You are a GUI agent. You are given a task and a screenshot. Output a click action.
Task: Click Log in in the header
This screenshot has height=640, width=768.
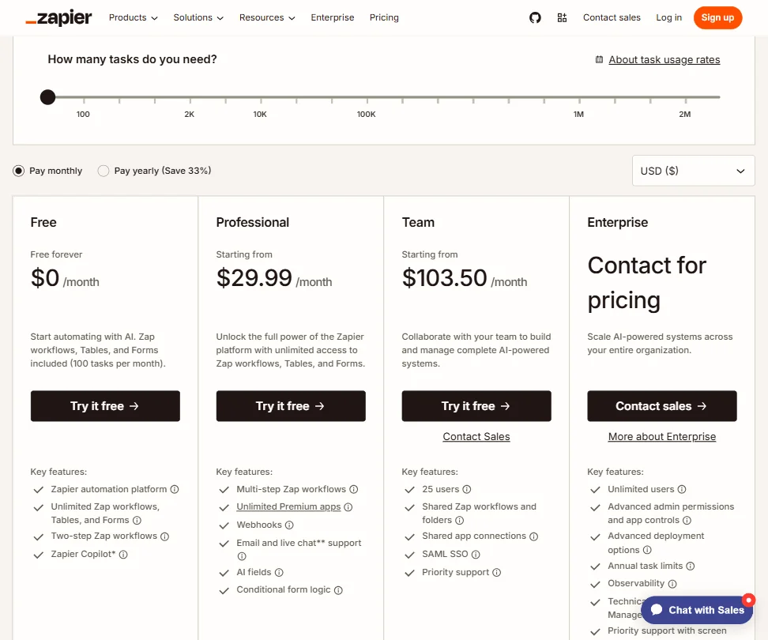pos(668,17)
